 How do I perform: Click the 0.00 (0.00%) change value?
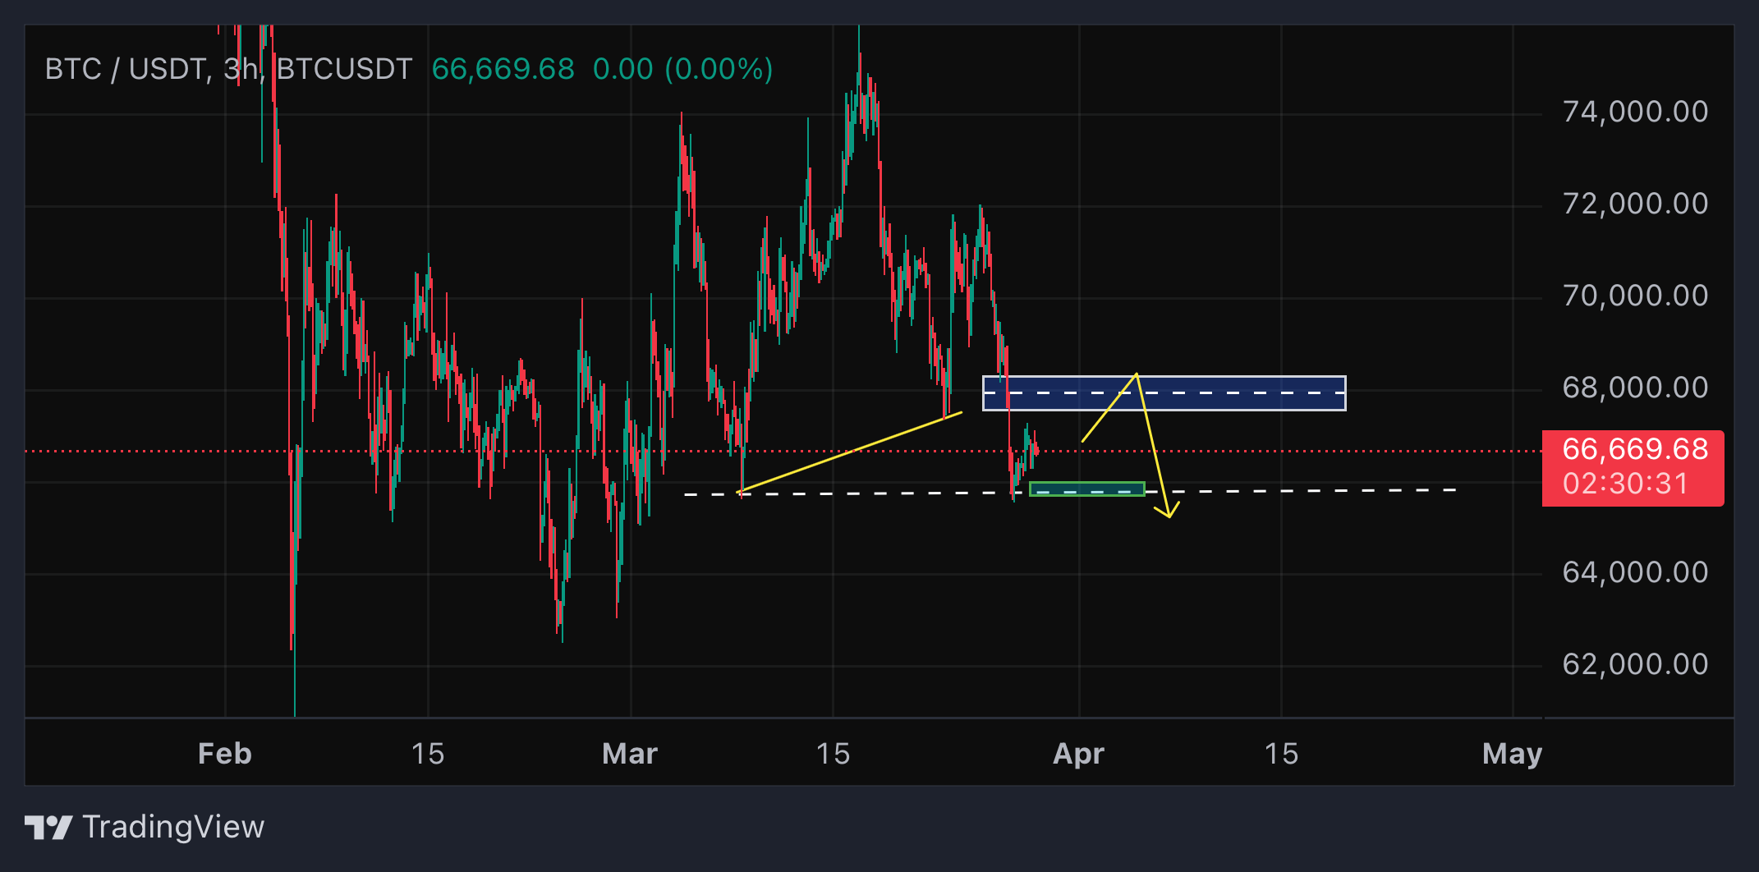[682, 69]
